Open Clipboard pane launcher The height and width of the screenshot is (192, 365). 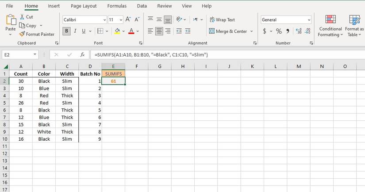[57, 43]
